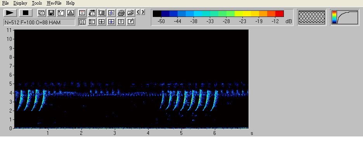Click the N=512 F=100 O=88 HAM parameters field
Image resolution: width=363 pixels, height=148 pixels.
39,22
